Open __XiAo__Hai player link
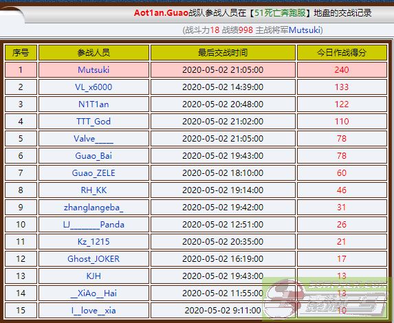This screenshot has height=323, width=394. pos(94,293)
